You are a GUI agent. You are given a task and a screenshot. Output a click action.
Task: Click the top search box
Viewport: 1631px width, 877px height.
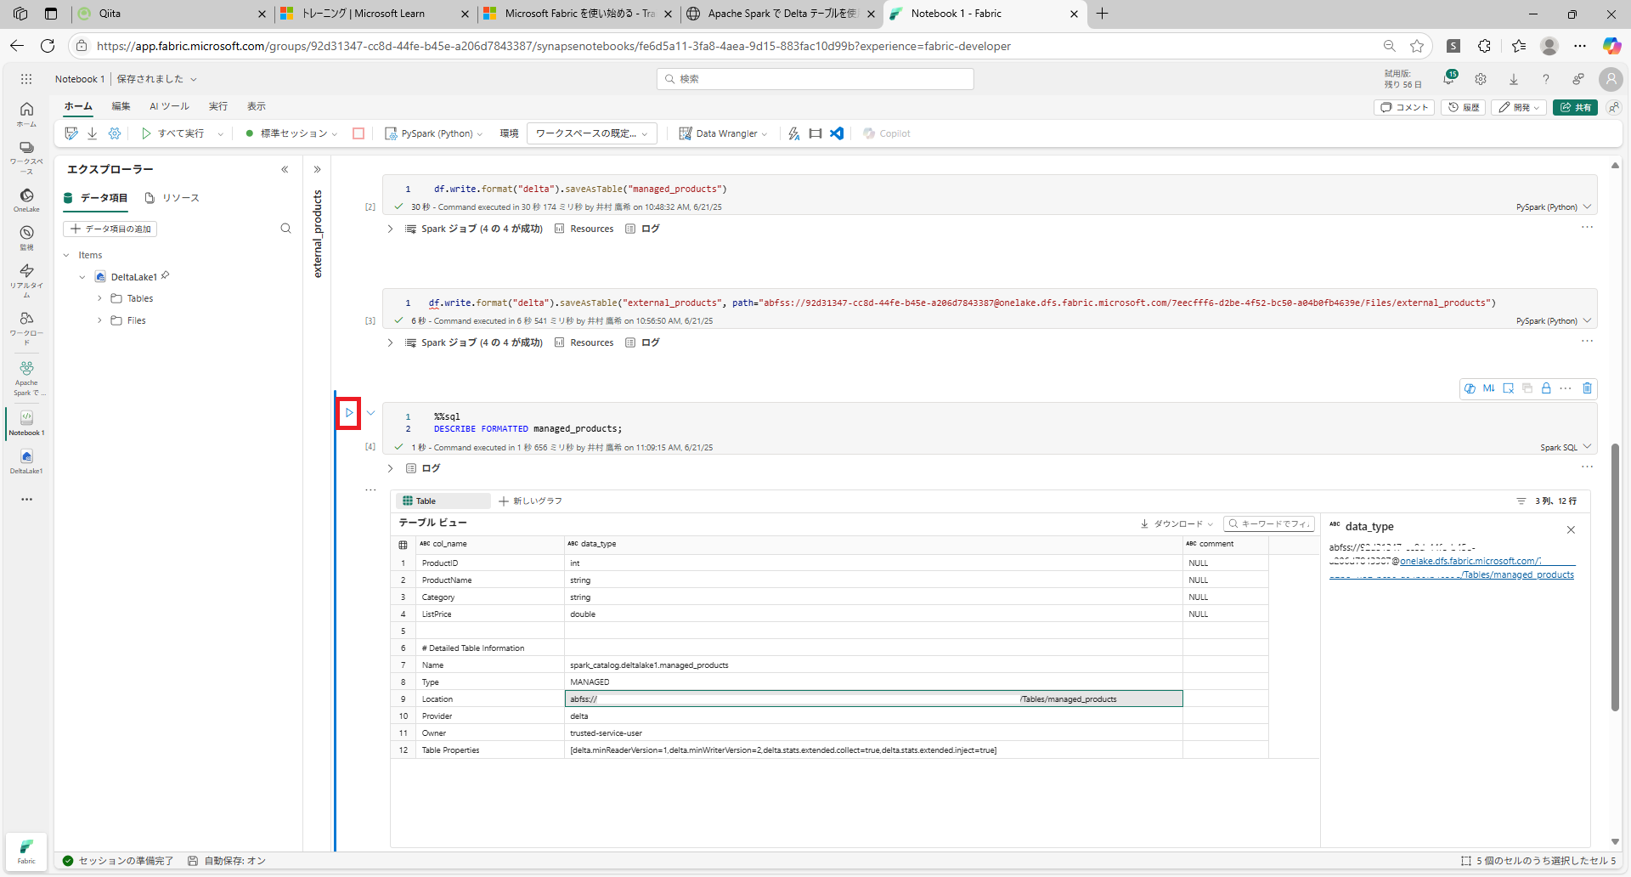coord(815,79)
